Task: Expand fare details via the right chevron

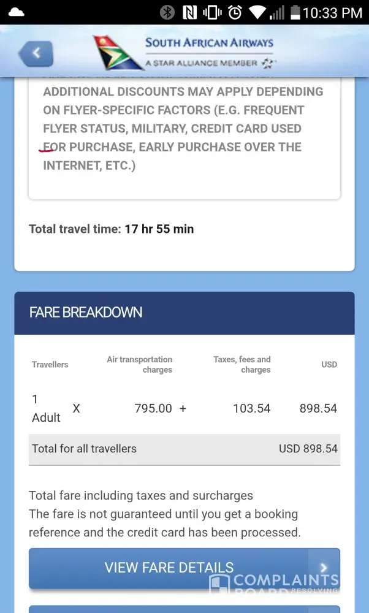Action: coord(323,568)
